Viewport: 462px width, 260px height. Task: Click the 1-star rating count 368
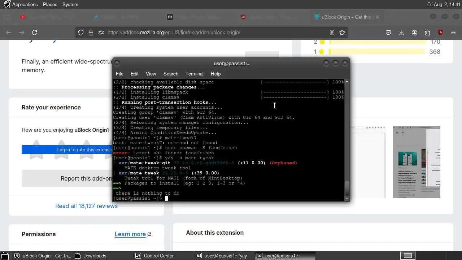coord(435,52)
